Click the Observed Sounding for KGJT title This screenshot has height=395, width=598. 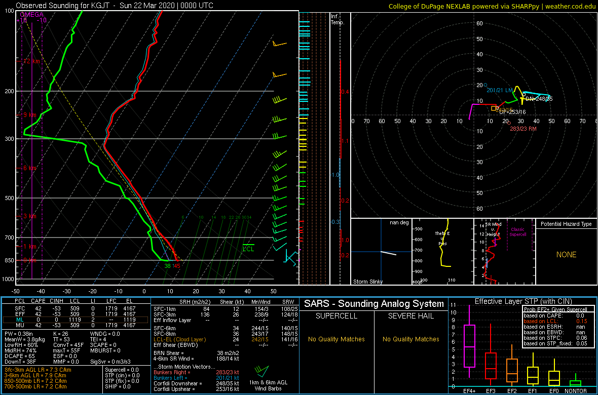tap(115, 6)
